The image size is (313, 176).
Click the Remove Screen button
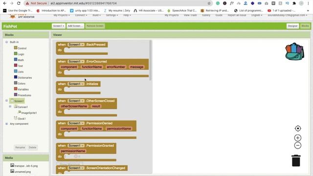(95, 26)
